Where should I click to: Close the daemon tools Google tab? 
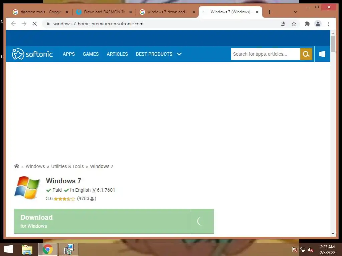click(67, 12)
